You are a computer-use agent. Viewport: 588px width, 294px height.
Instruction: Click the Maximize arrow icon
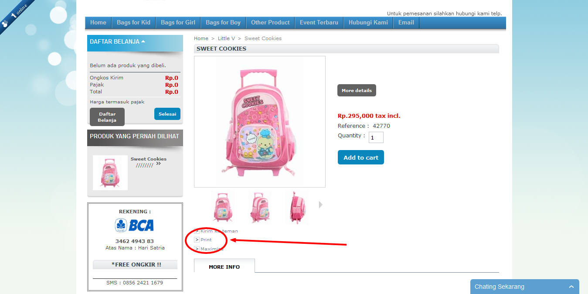click(197, 249)
